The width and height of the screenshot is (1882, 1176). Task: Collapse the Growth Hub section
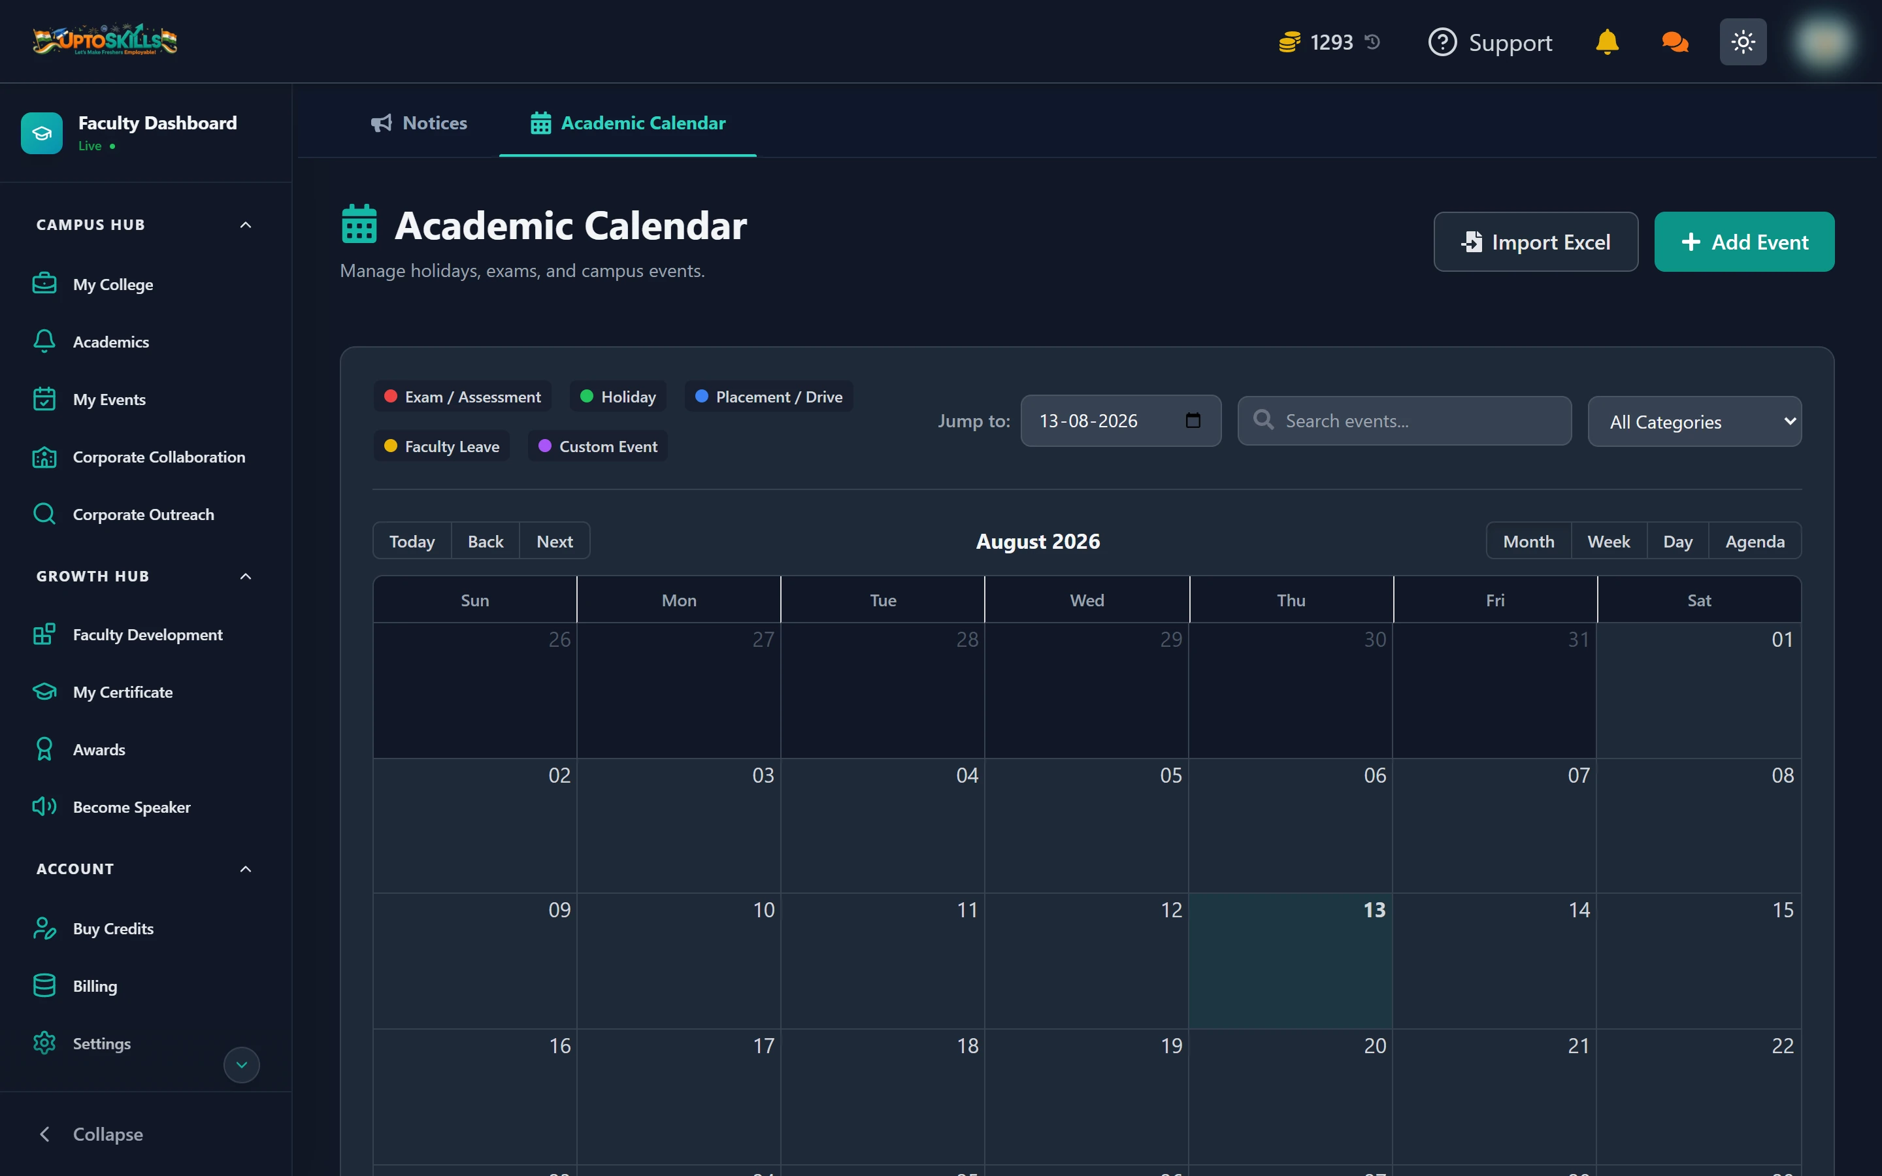coord(246,576)
